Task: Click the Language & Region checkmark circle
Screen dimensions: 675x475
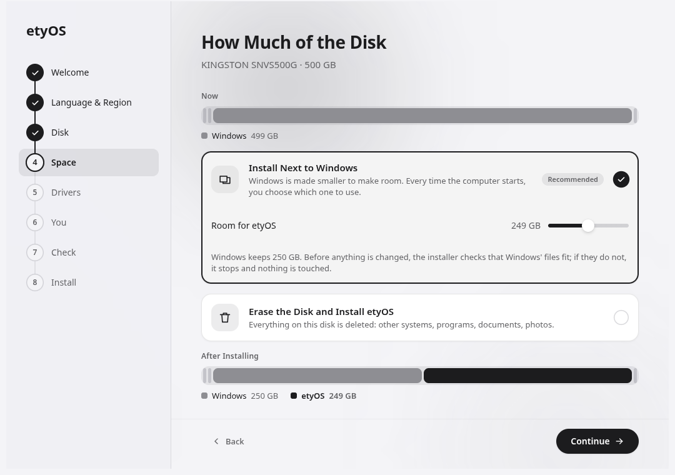Action: coord(35,102)
